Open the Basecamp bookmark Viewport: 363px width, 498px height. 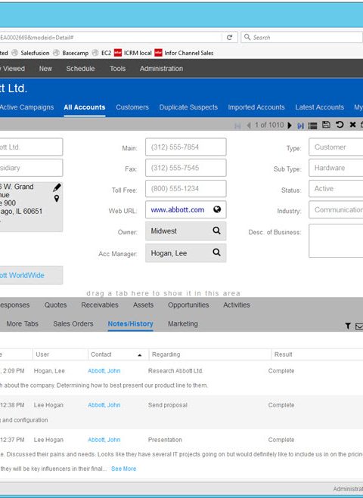[x=70, y=53]
